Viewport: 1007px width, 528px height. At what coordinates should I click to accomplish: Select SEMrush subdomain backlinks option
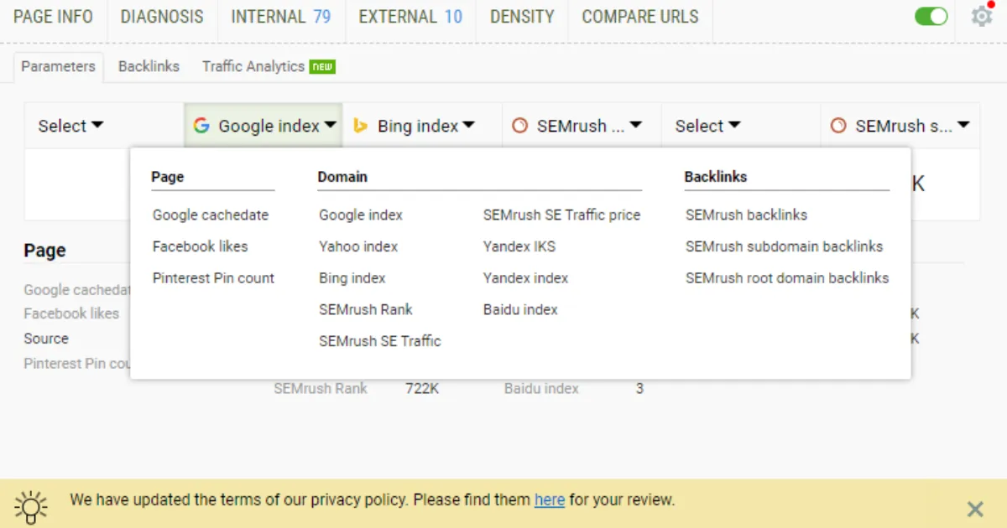(x=785, y=246)
